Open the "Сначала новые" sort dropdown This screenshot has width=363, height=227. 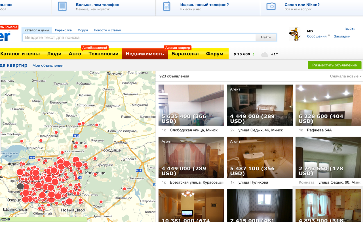click(346, 76)
